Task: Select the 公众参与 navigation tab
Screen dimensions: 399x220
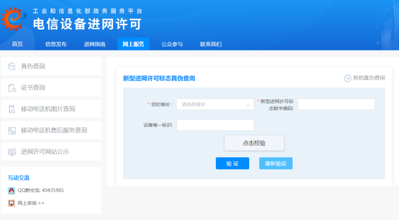Action: tap(172, 44)
